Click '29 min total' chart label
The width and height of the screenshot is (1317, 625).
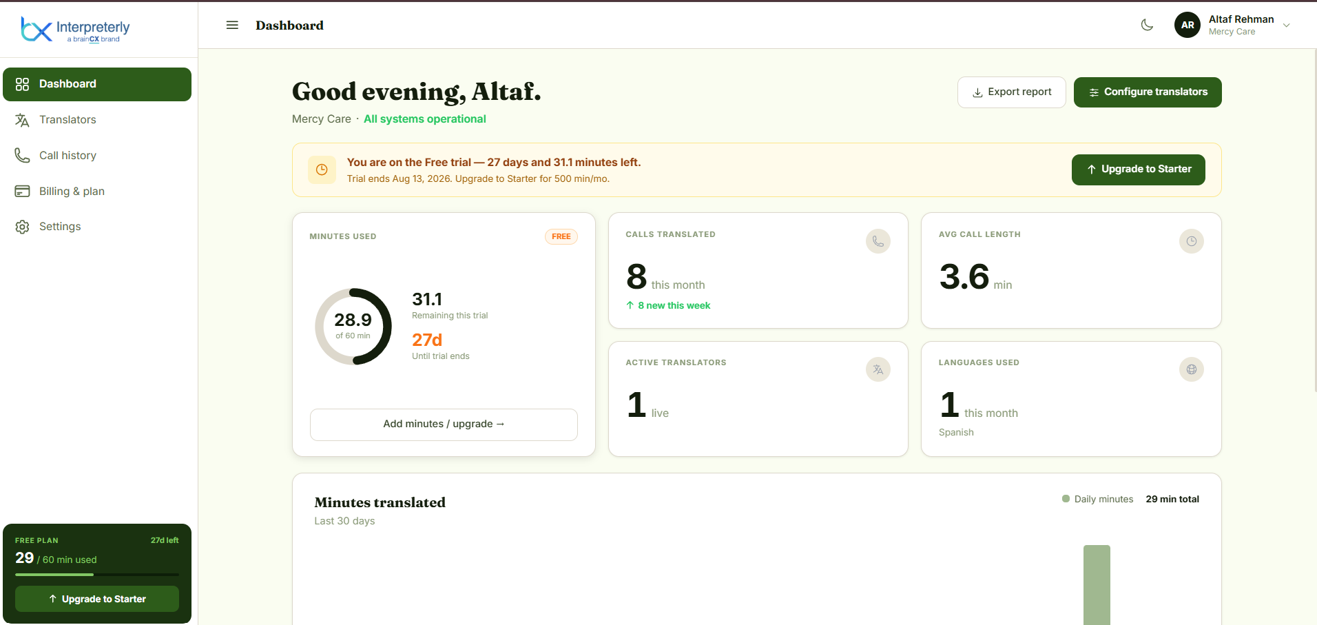[1172, 499]
